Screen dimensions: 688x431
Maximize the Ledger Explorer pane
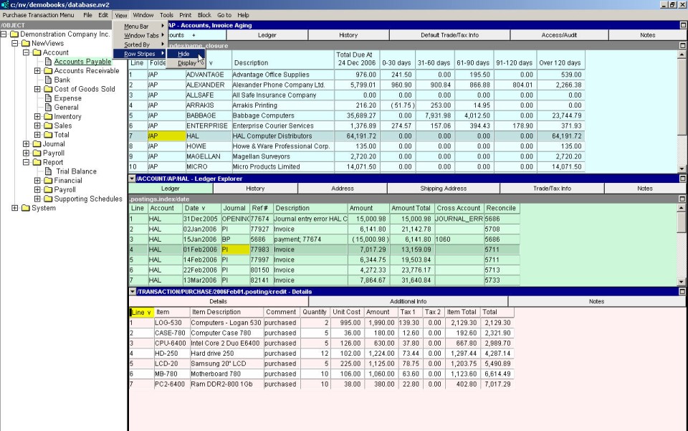pos(683,179)
